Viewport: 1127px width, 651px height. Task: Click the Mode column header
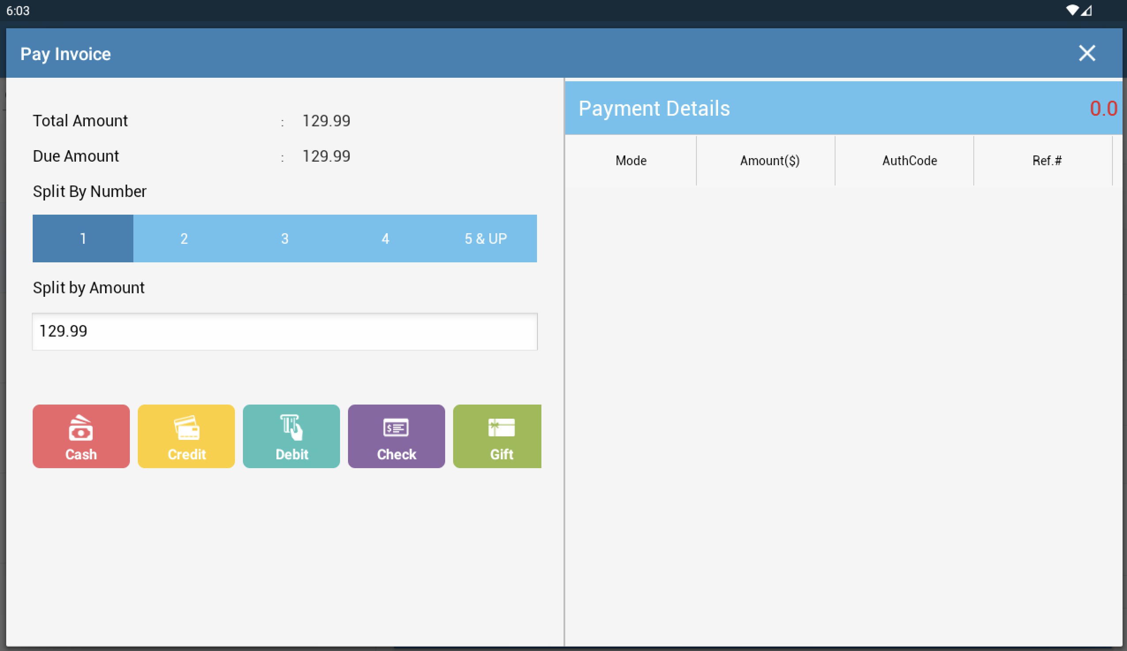pyautogui.click(x=630, y=160)
